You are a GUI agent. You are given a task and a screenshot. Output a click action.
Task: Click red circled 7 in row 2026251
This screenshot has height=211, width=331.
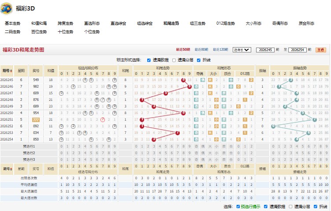pos(103,120)
